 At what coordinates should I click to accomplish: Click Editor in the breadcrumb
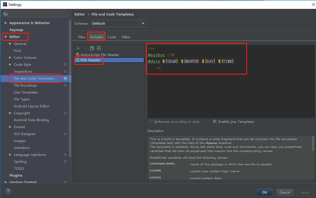[x=79, y=14]
